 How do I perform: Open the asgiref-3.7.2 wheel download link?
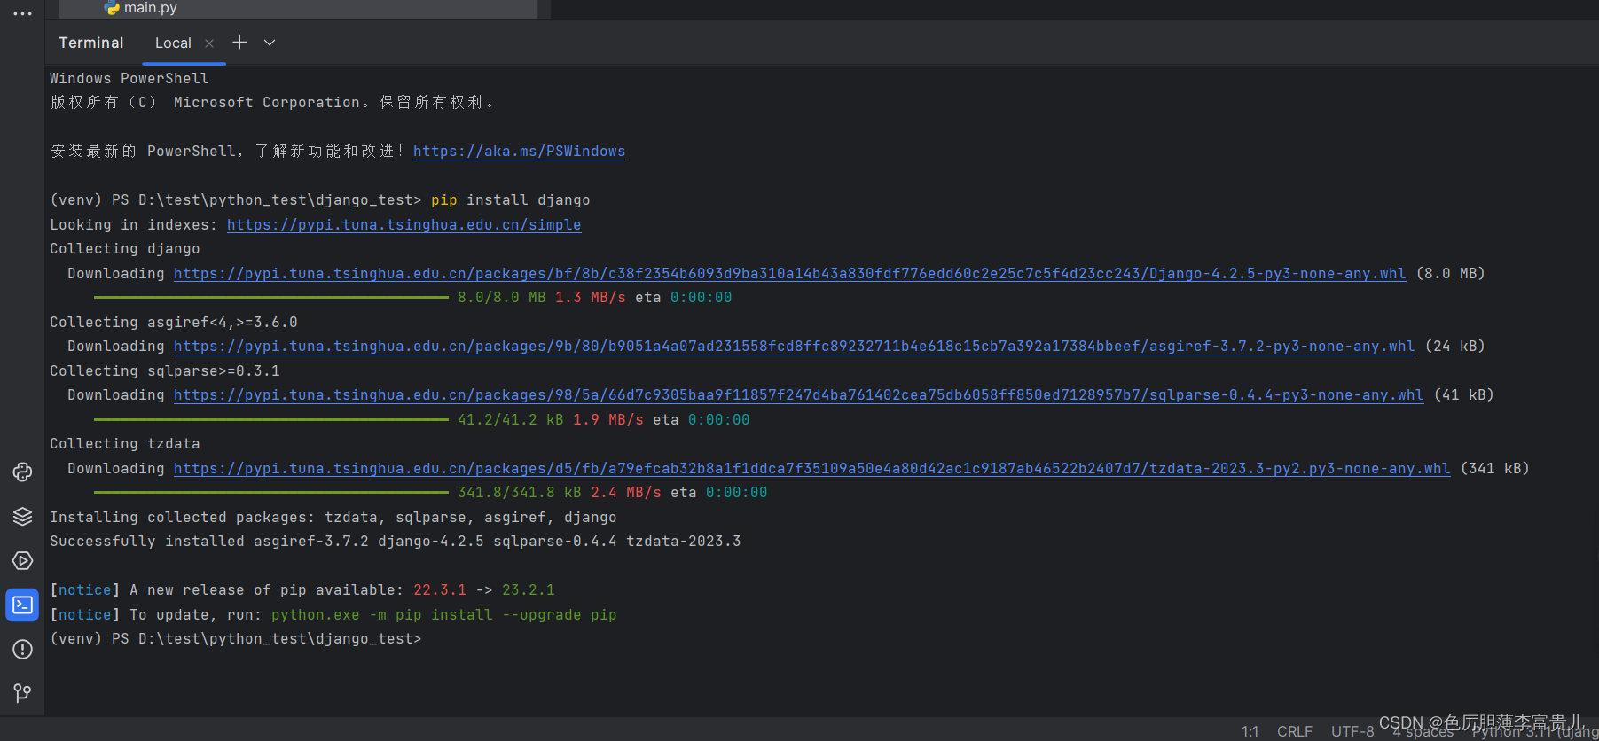click(x=794, y=347)
